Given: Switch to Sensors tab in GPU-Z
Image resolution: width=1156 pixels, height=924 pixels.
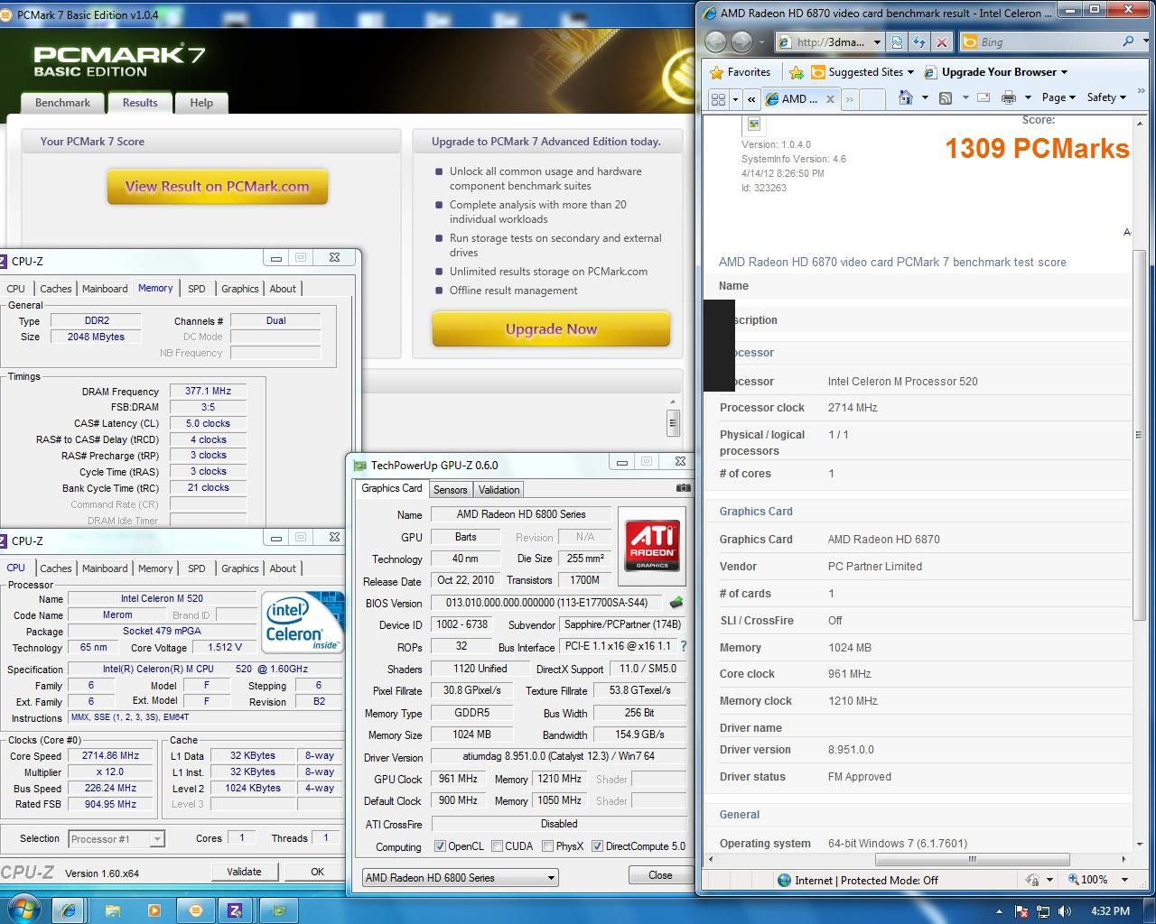Looking at the screenshot, I should coord(450,490).
